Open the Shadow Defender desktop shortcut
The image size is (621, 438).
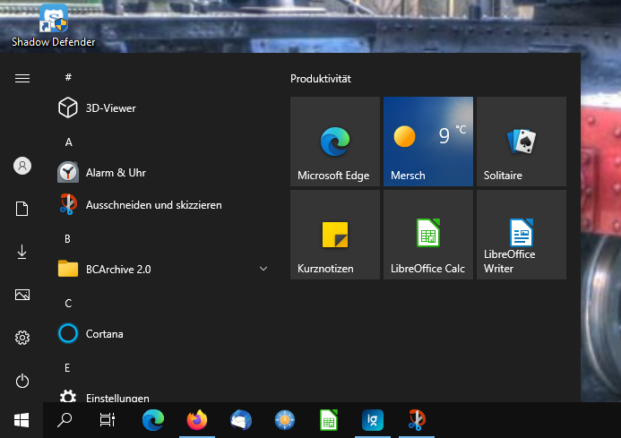coord(54,25)
